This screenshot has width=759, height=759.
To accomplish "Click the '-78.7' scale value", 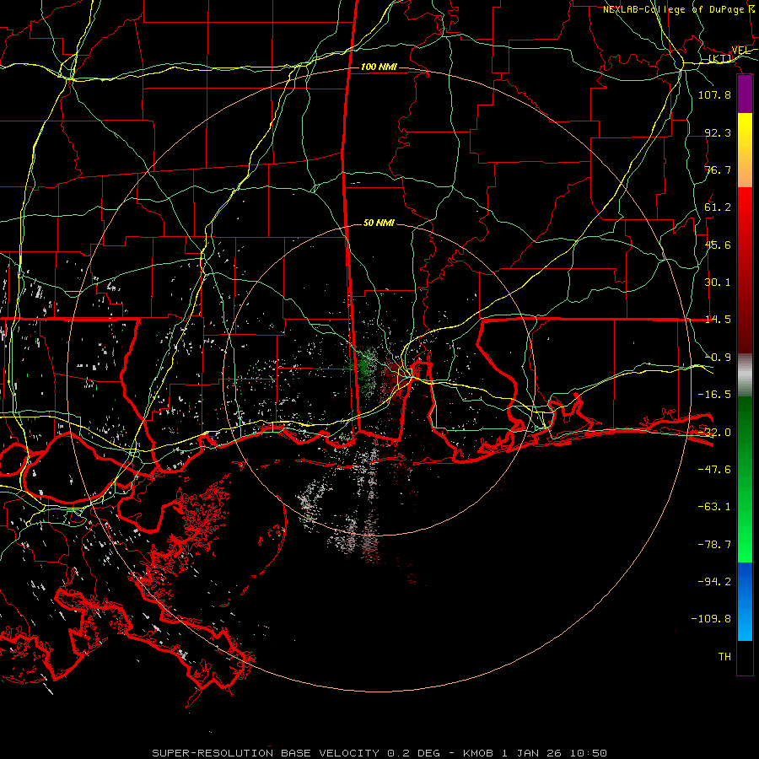I will [714, 545].
